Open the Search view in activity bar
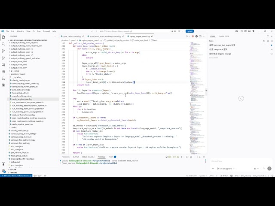Viewport: 275px width, 206px height. 3,44
